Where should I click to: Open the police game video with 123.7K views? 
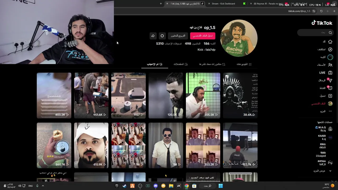pyautogui.click(x=240, y=145)
